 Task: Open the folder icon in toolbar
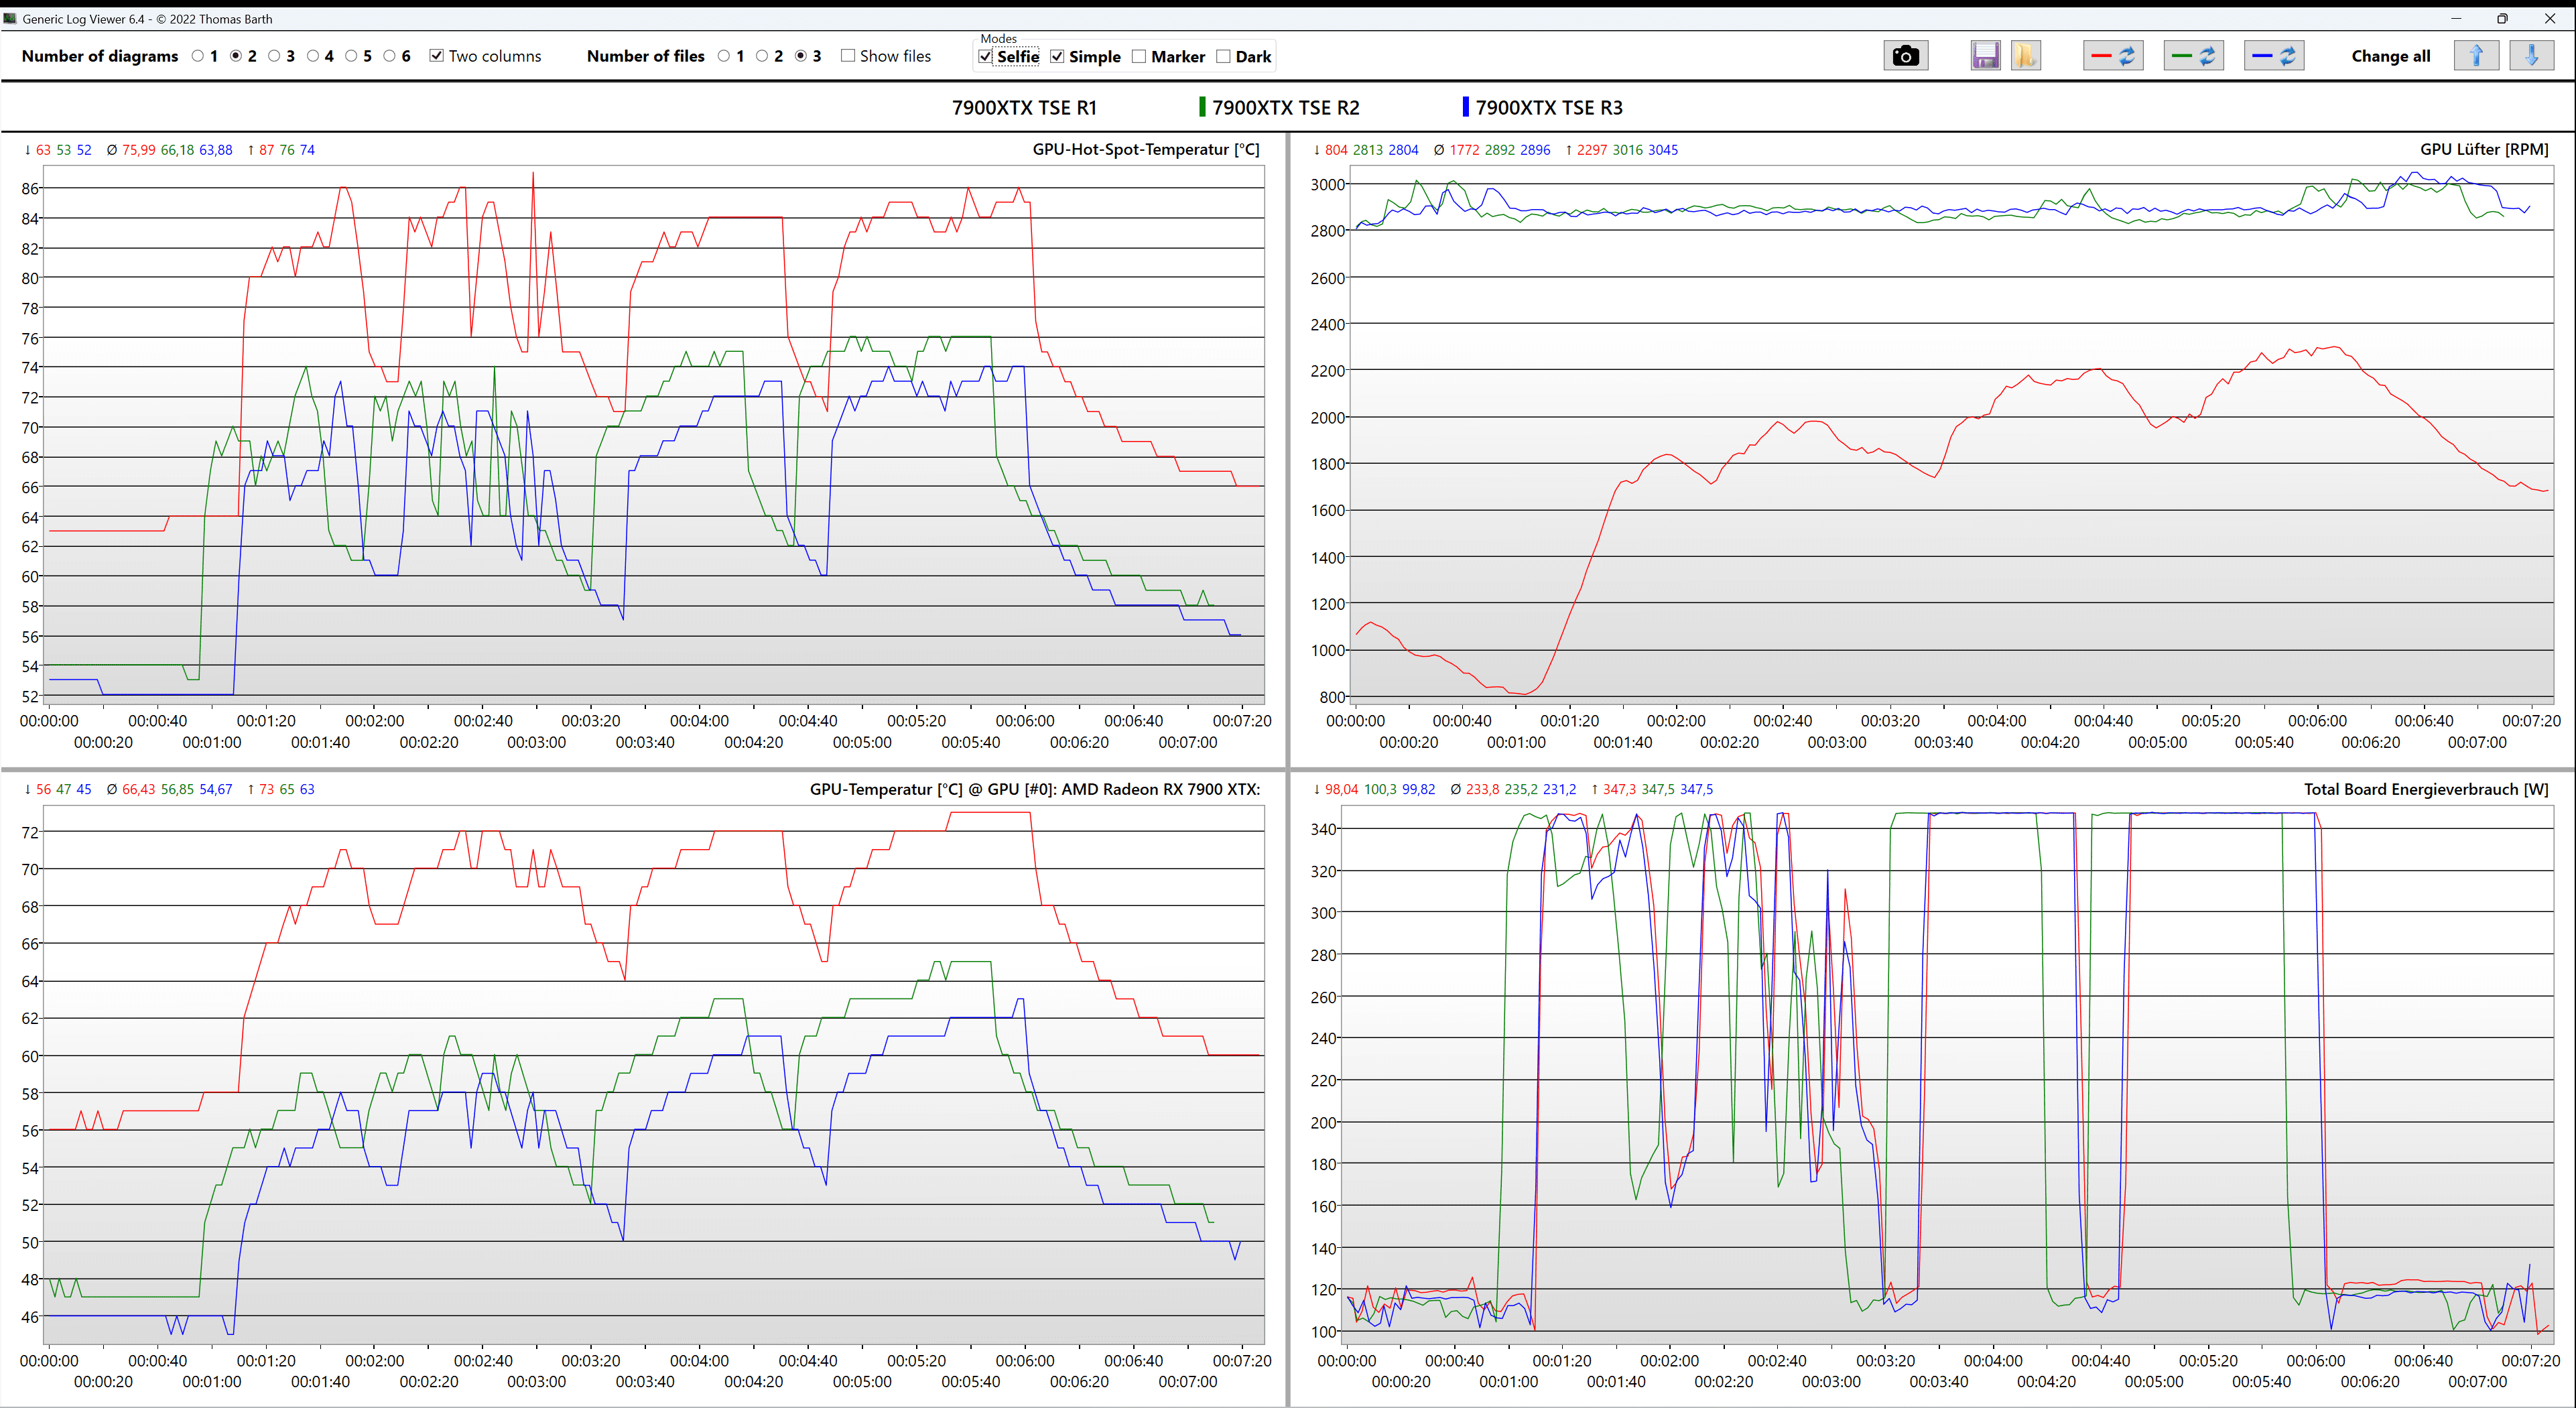coord(2025,56)
